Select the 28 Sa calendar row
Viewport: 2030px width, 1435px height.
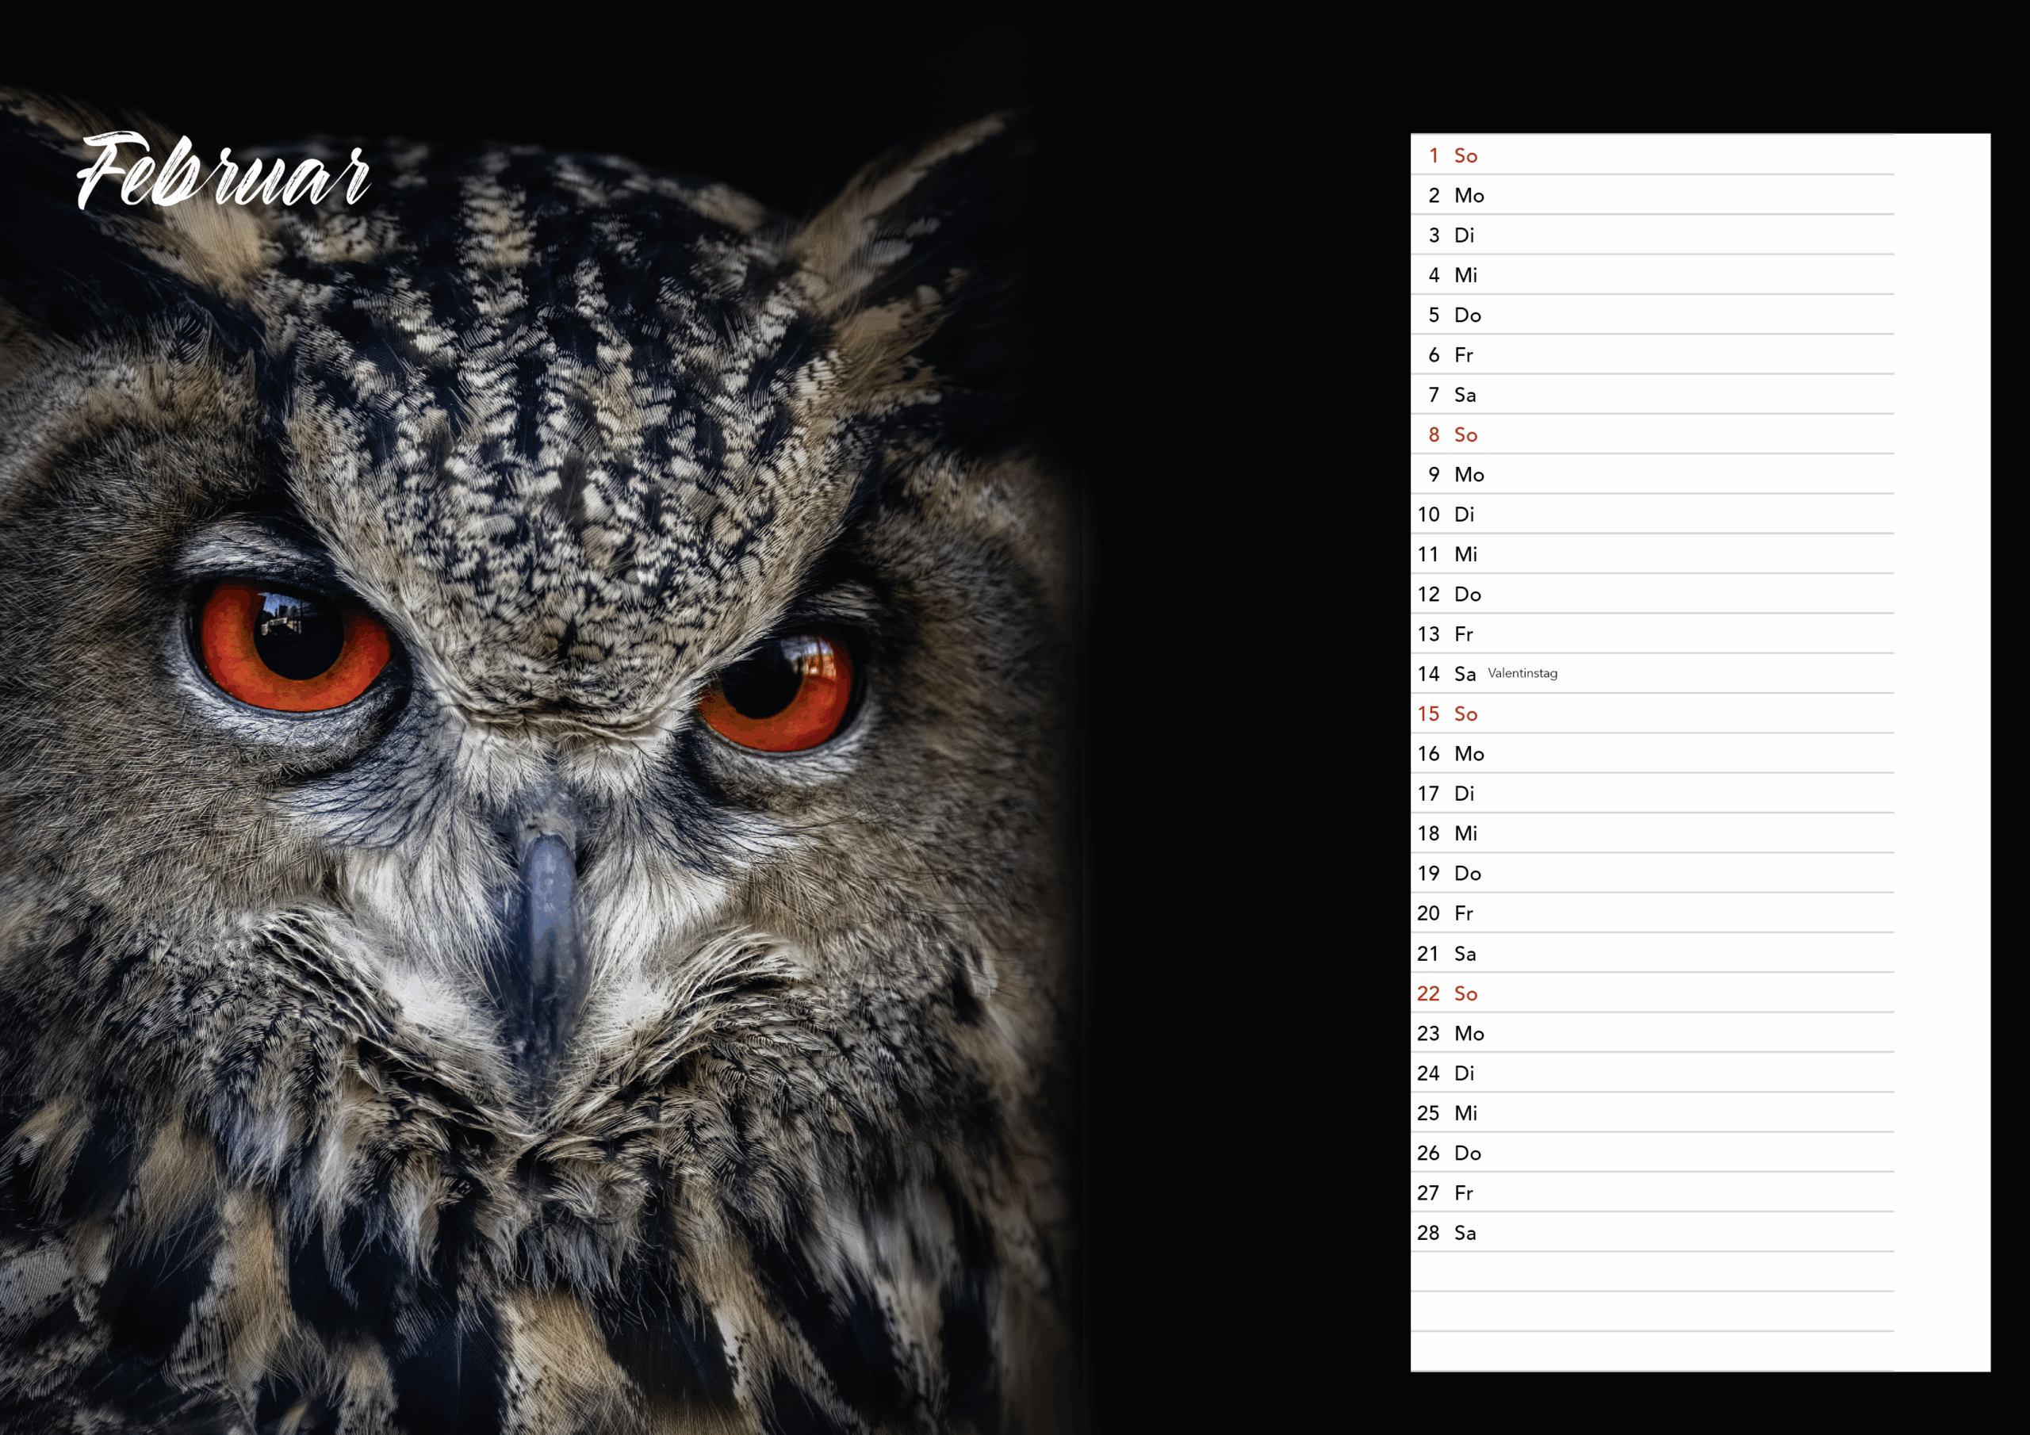click(x=1652, y=1233)
